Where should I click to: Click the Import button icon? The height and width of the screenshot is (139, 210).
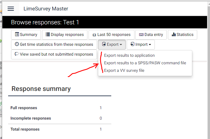tap(132, 44)
